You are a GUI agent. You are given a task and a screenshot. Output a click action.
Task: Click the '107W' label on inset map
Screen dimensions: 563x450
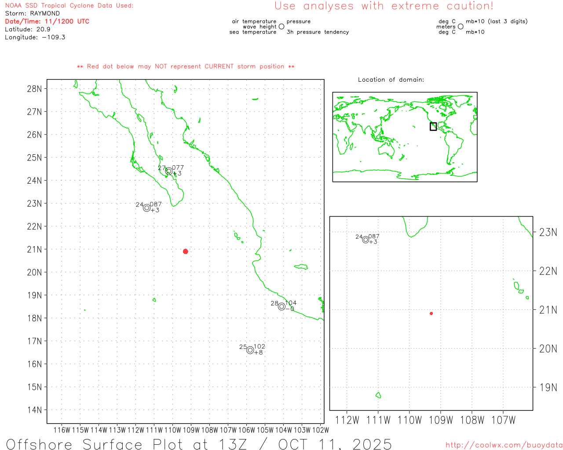coord(503,420)
